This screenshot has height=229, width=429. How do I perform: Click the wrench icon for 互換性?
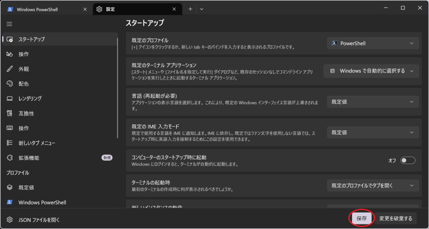tap(10, 113)
